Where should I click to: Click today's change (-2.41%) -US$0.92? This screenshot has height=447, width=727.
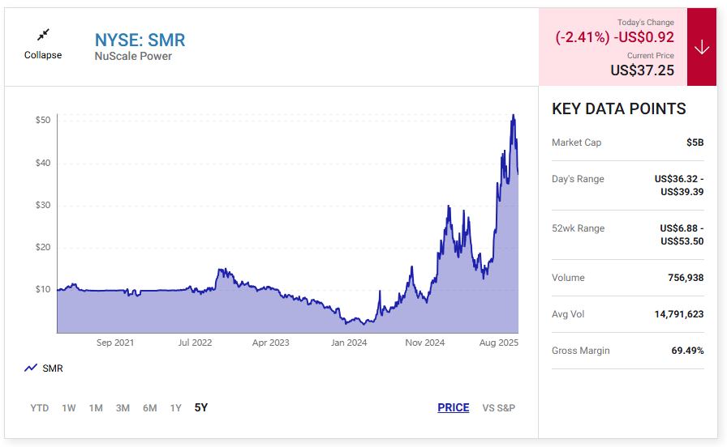(x=615, y=37)
